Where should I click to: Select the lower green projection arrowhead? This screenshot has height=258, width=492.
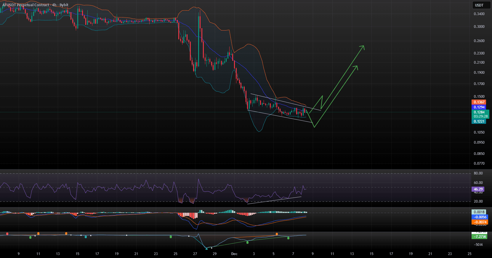(356, 67)
